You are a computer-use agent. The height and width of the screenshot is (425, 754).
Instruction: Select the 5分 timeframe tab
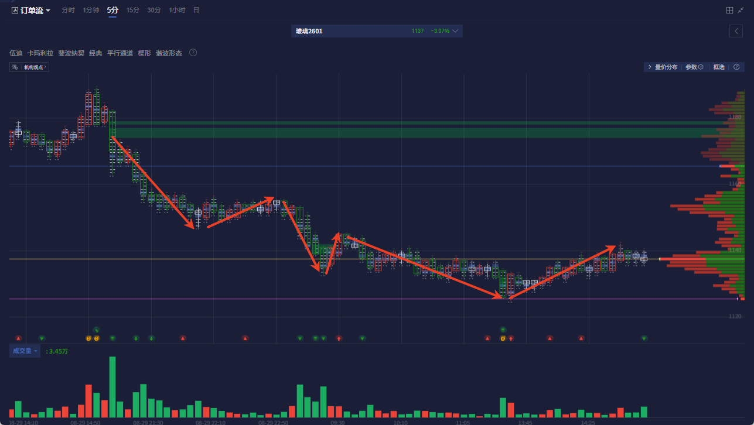click(112, 11)
